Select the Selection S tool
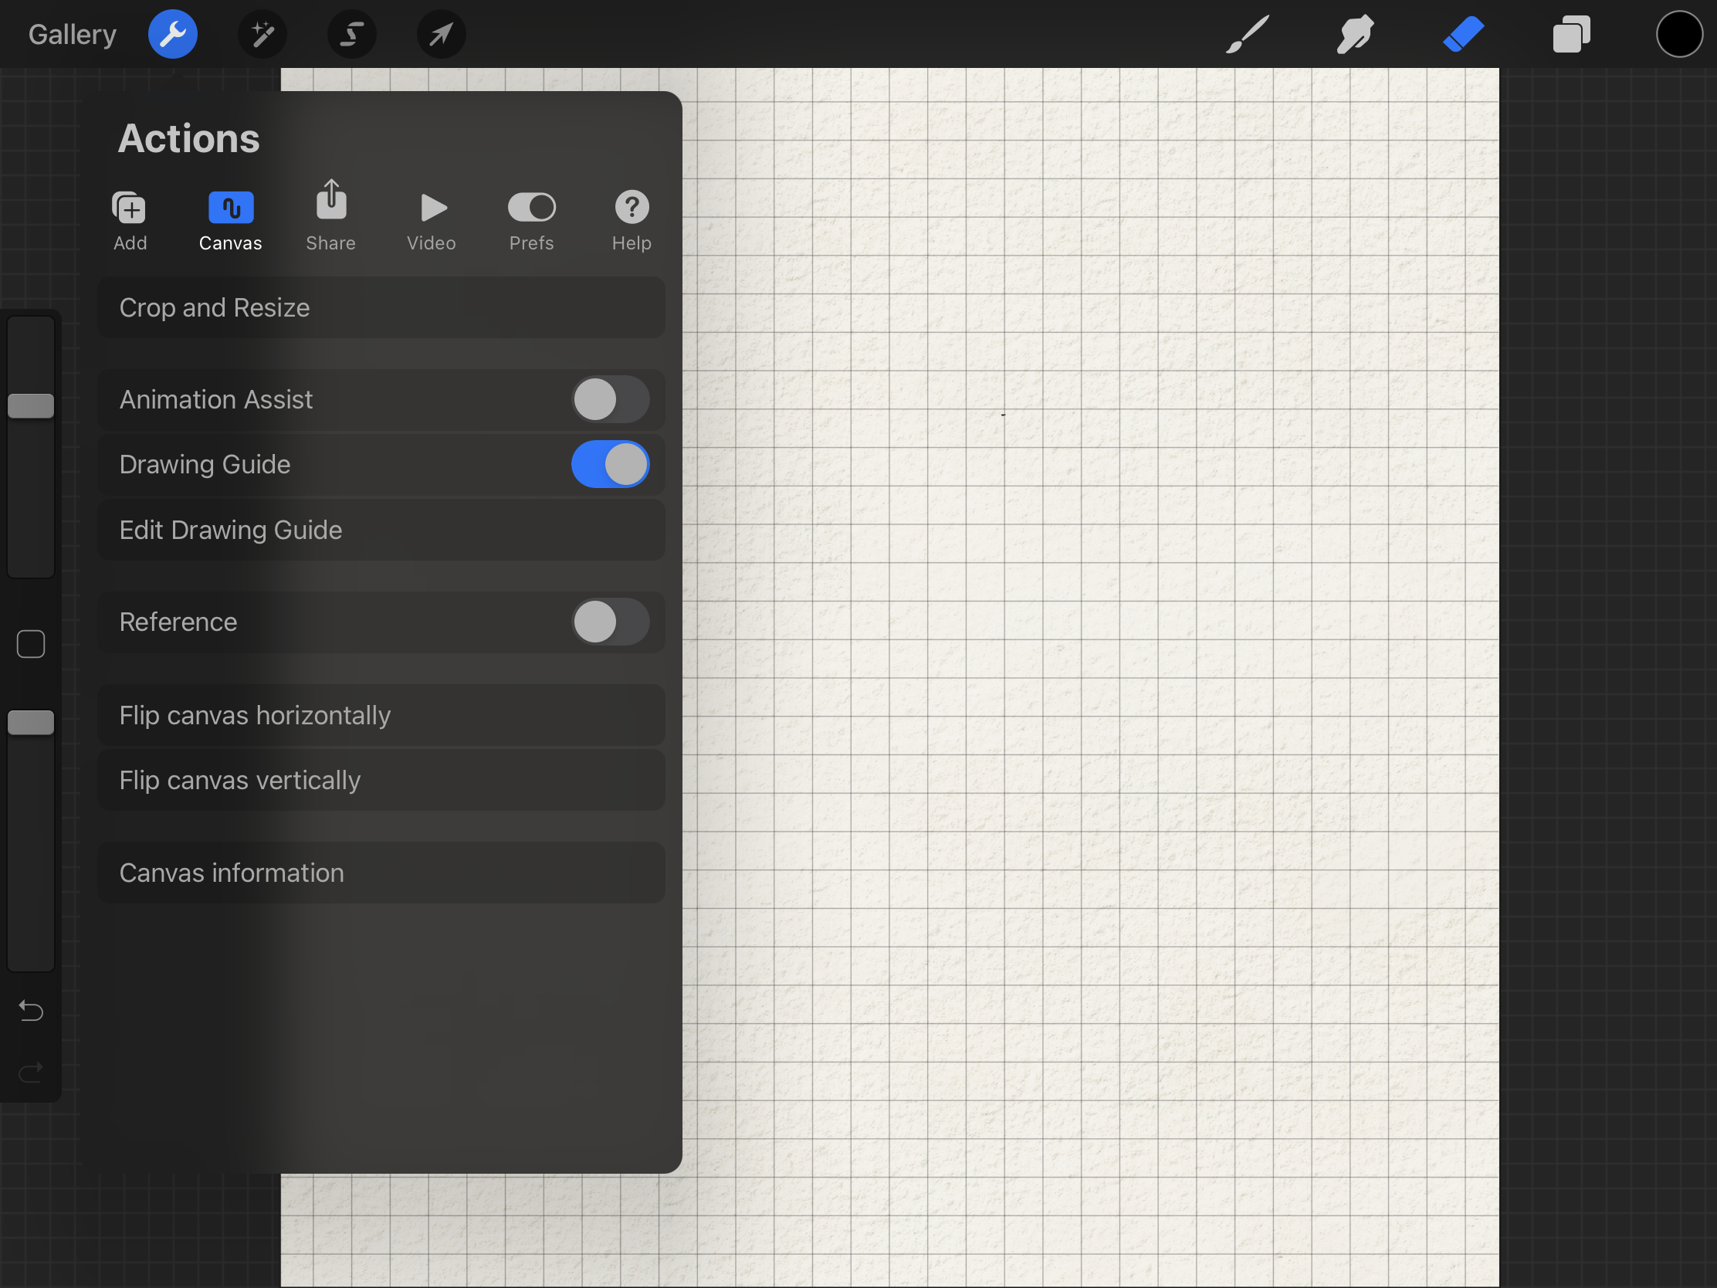1717x1288 pixels. [x=351, y=34]
